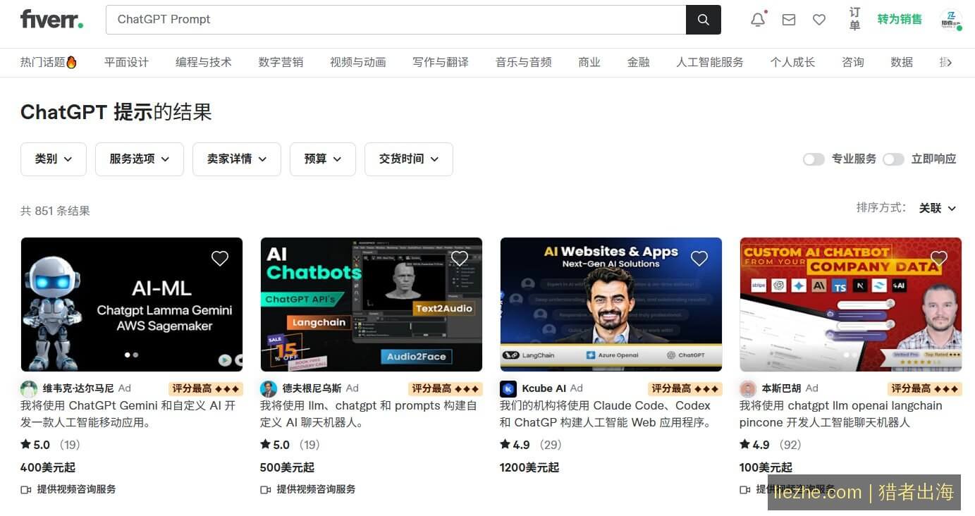Click the Fiverr logo
The height and width of the screenshot is (516, 975).
pos(51,19)
